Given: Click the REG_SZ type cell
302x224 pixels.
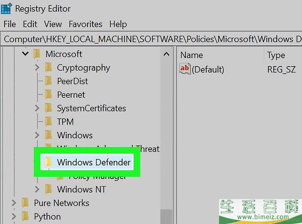Looking at the screenshot, I should pos(281,69).
